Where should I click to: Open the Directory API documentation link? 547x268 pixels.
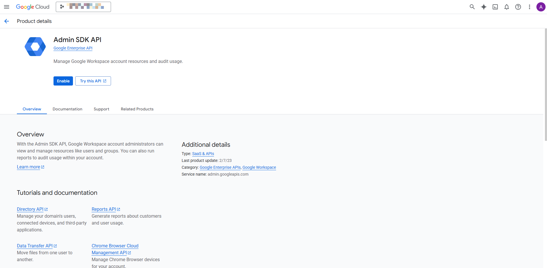(32, 209)
